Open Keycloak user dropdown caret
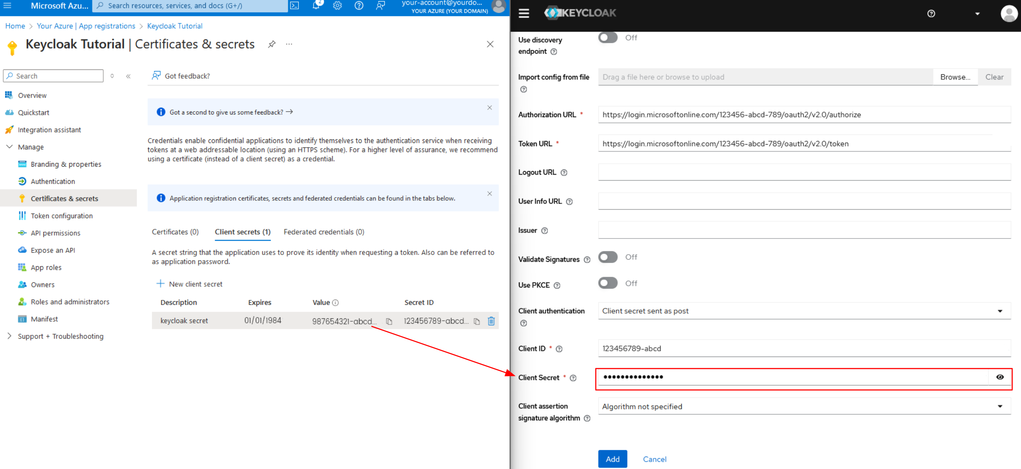This screenshot has width=1021, height=469. (977, 14)
